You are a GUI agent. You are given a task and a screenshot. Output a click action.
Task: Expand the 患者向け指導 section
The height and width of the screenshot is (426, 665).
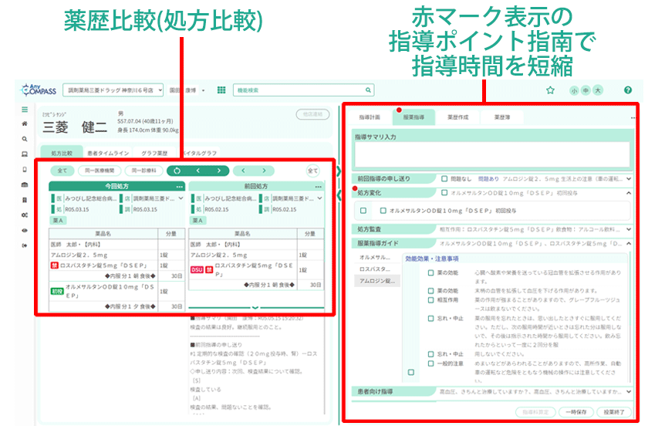629,392
